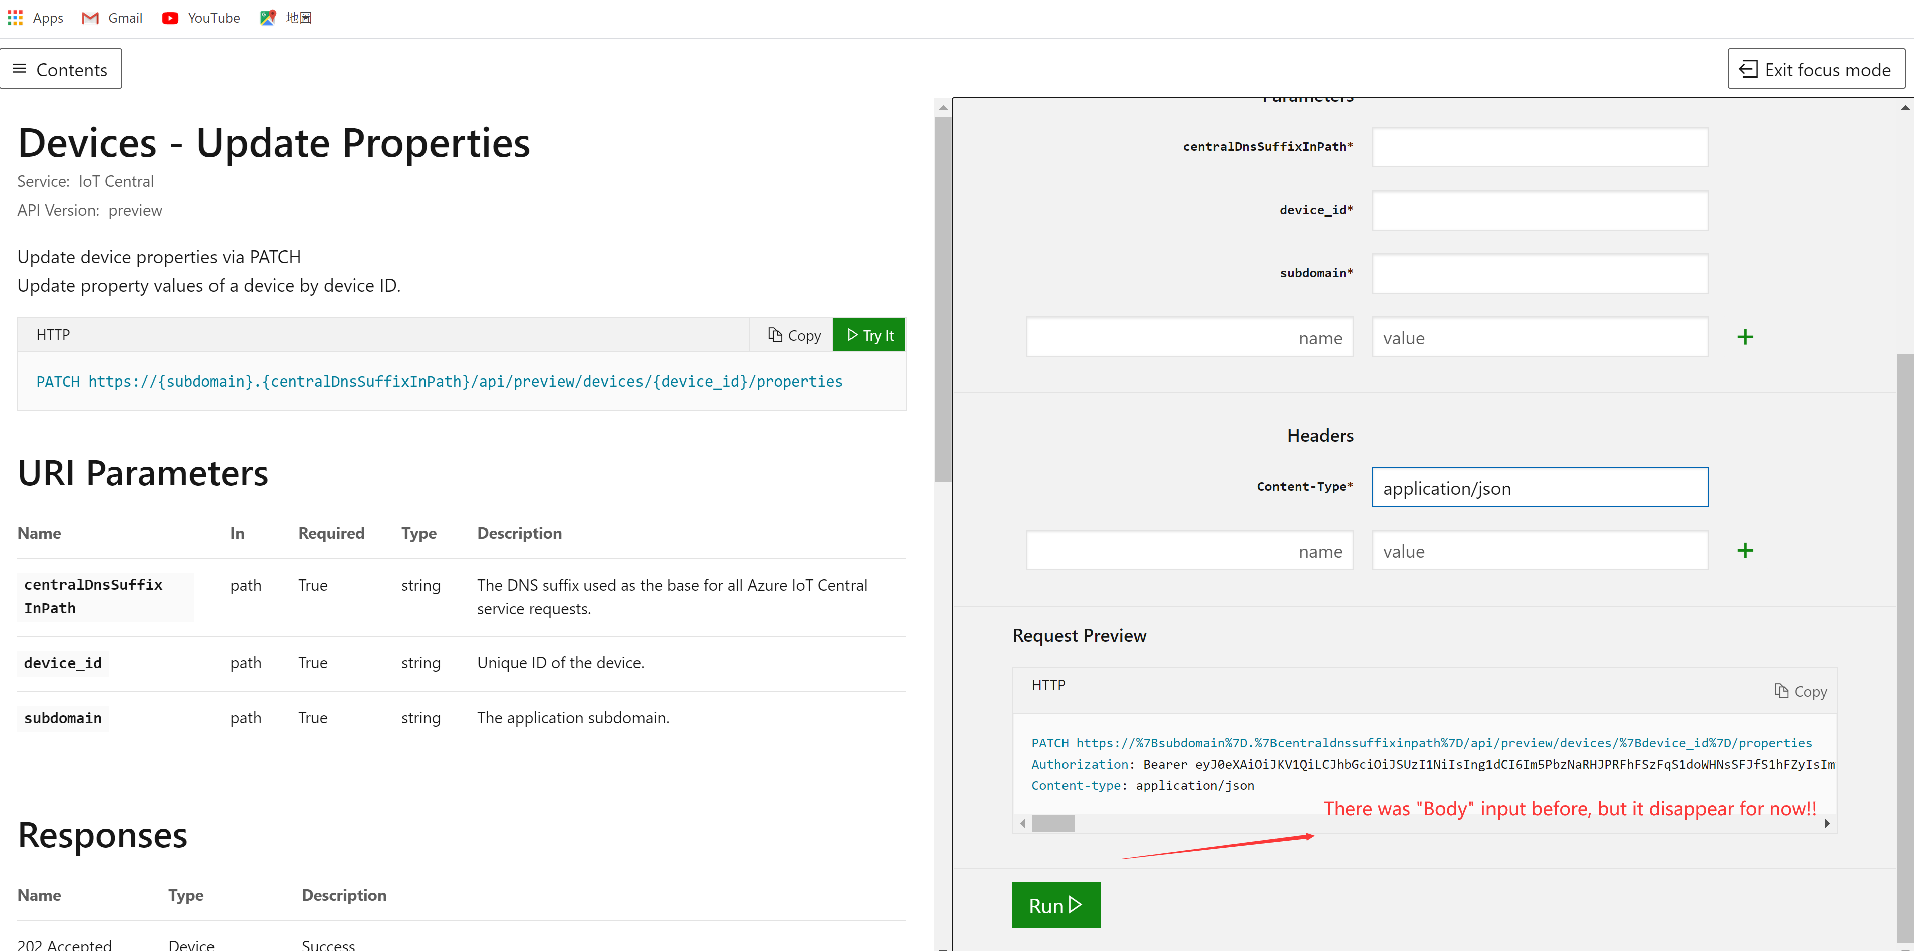Image resolution: width=1914 pixels, height=951 pixels.
Task: Click 'Service: IoT Central' text
Action: click(x=85, y=182)
